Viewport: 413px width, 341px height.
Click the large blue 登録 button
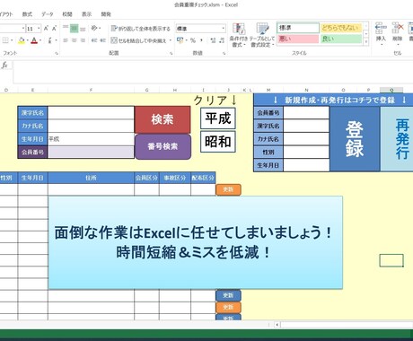355,139
